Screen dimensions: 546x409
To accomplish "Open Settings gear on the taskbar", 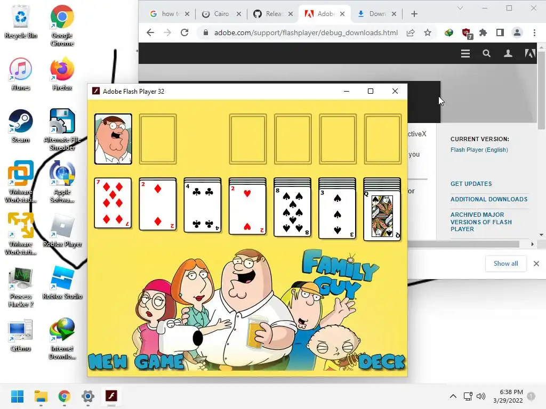I will 88,396.
